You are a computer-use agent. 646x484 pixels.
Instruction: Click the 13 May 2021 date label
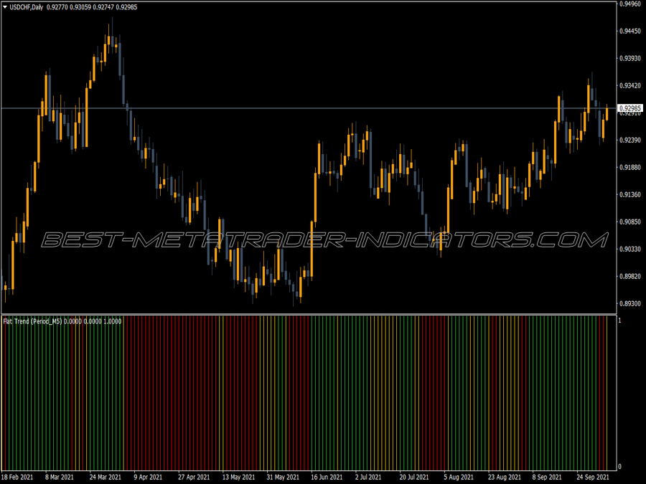(x=238, y=477)
